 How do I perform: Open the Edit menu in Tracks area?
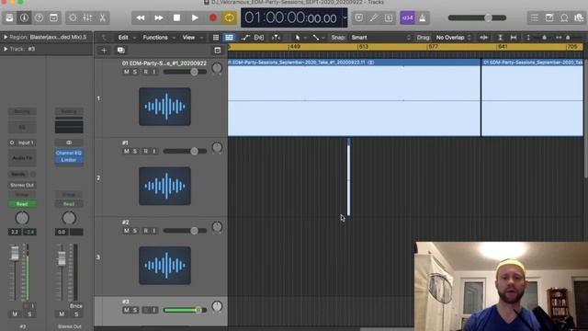tap(123, 37)
